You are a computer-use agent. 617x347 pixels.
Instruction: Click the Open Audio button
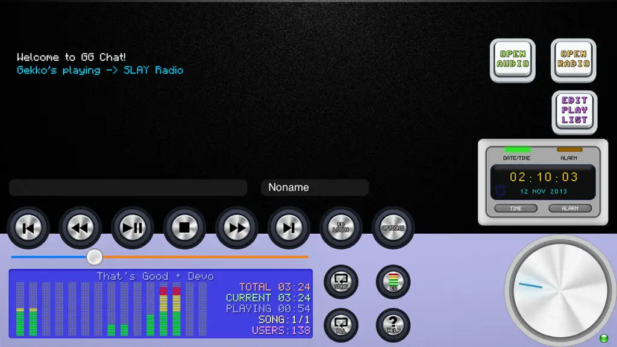point(512,60)
